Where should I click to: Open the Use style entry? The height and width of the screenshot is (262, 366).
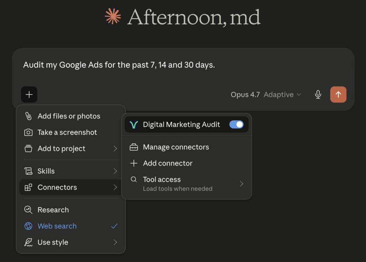[71, 242]
